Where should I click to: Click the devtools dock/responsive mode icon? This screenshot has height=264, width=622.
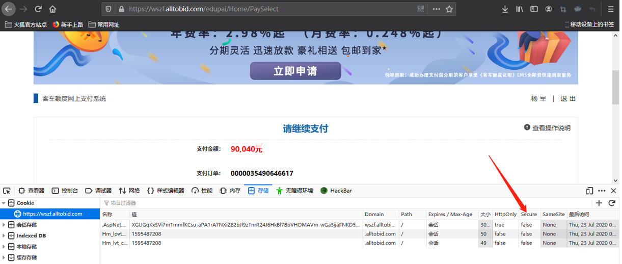[x=589, y=191]
